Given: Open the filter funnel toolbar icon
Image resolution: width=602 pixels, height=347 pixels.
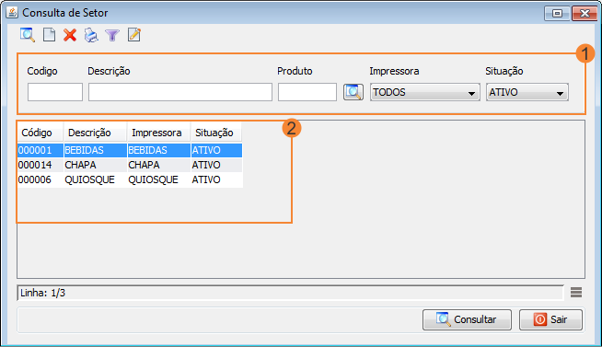Looking at the screenshot, I should coord(112,35).
